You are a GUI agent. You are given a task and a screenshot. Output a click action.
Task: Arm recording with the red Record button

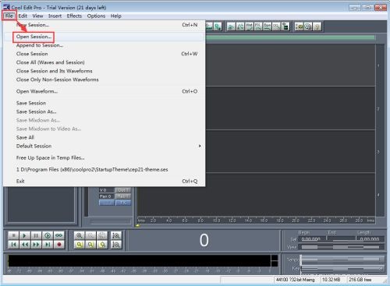point(59,245)
